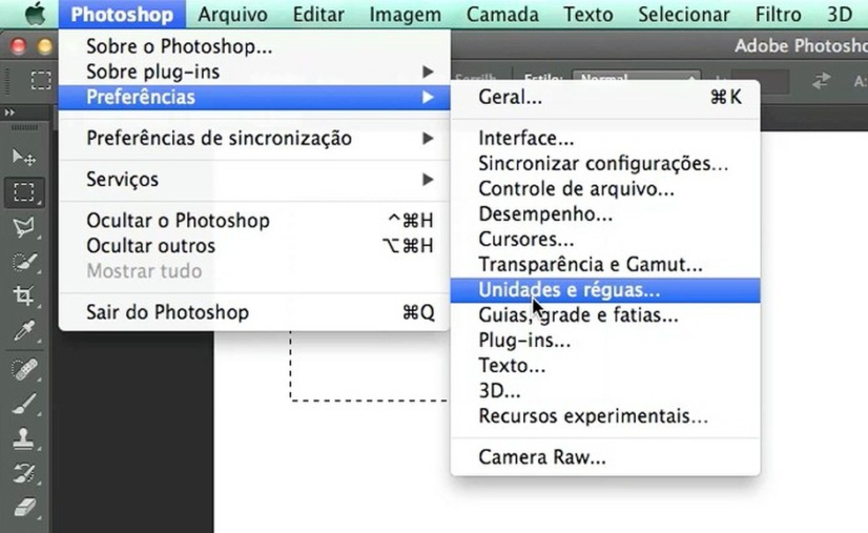Select the Lasso tool
The height and width of the screenshot is (533, 868).
[24, 228]
